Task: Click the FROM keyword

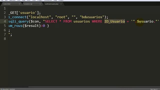Action: tap(67, 21)
